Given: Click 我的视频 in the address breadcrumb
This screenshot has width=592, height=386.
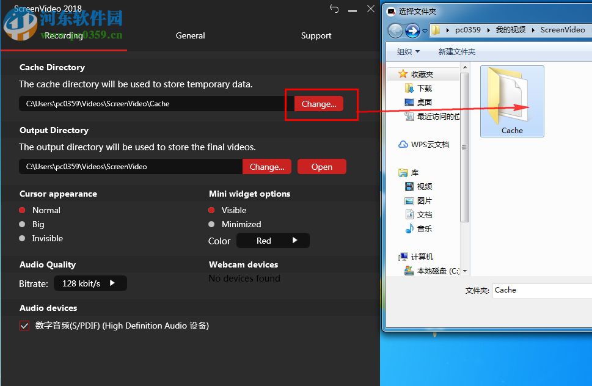Looking at the screenshot, I should 511,30.
